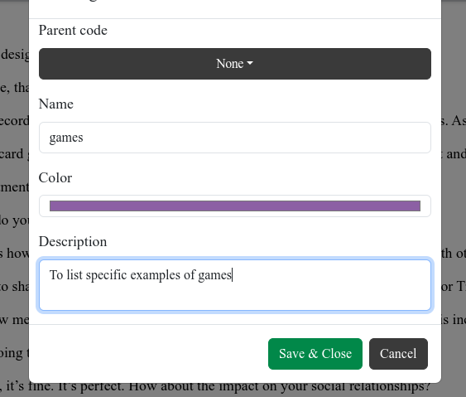The height and width of the screenshot is (397, 466).
Task: Focus the Name field containing games
Action: point(235,138)
